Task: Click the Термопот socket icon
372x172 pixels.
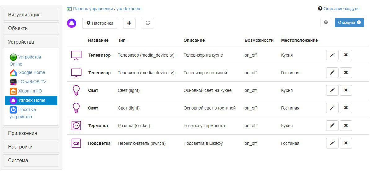Action: pyautogui.click(x=76, y=126)
